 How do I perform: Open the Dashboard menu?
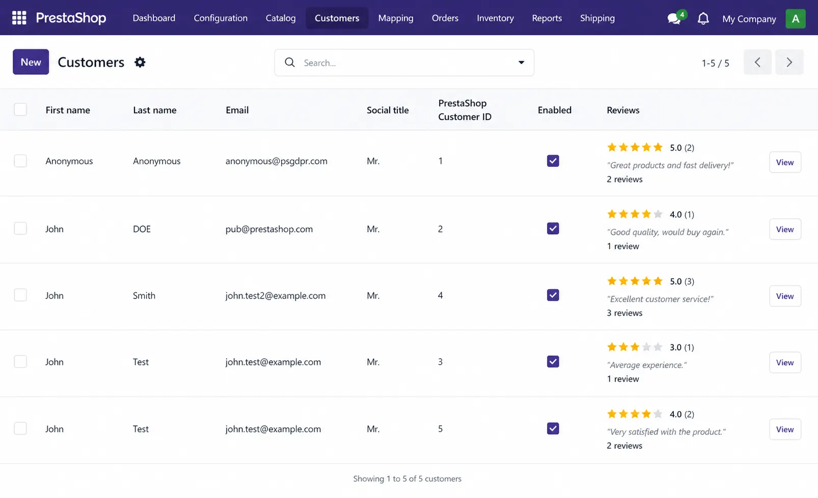point(154,18)
